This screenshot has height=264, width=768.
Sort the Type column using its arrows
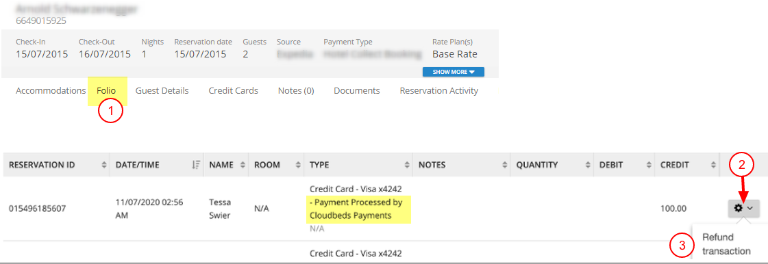(x=406, y=166)
